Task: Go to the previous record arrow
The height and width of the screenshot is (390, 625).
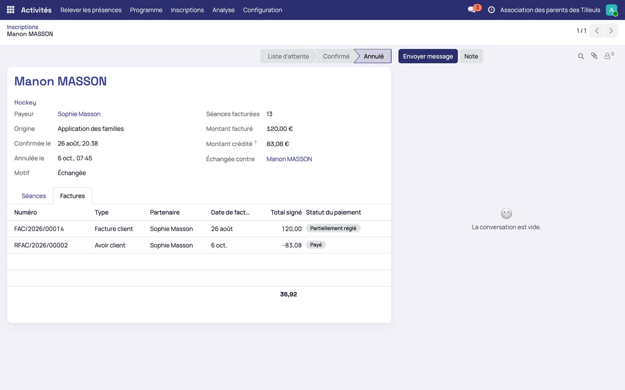Action: click(597, 31)
